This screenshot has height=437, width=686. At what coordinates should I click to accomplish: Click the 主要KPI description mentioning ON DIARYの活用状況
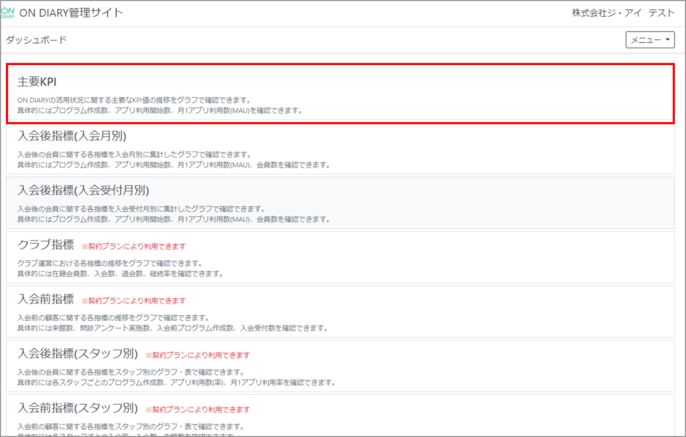point(134,100)
